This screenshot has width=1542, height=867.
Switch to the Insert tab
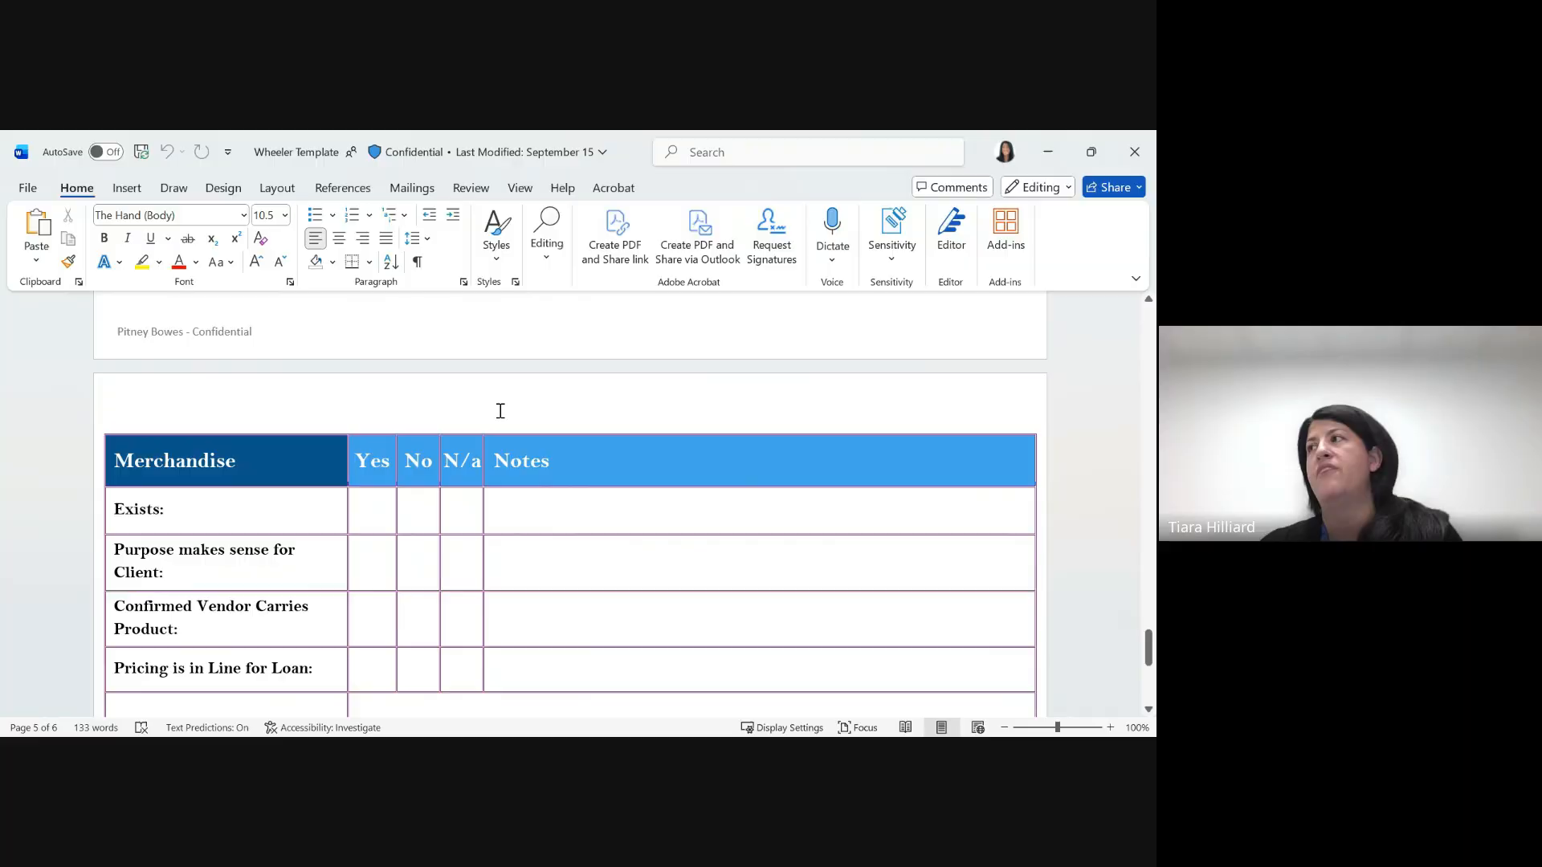click(126, 188)
